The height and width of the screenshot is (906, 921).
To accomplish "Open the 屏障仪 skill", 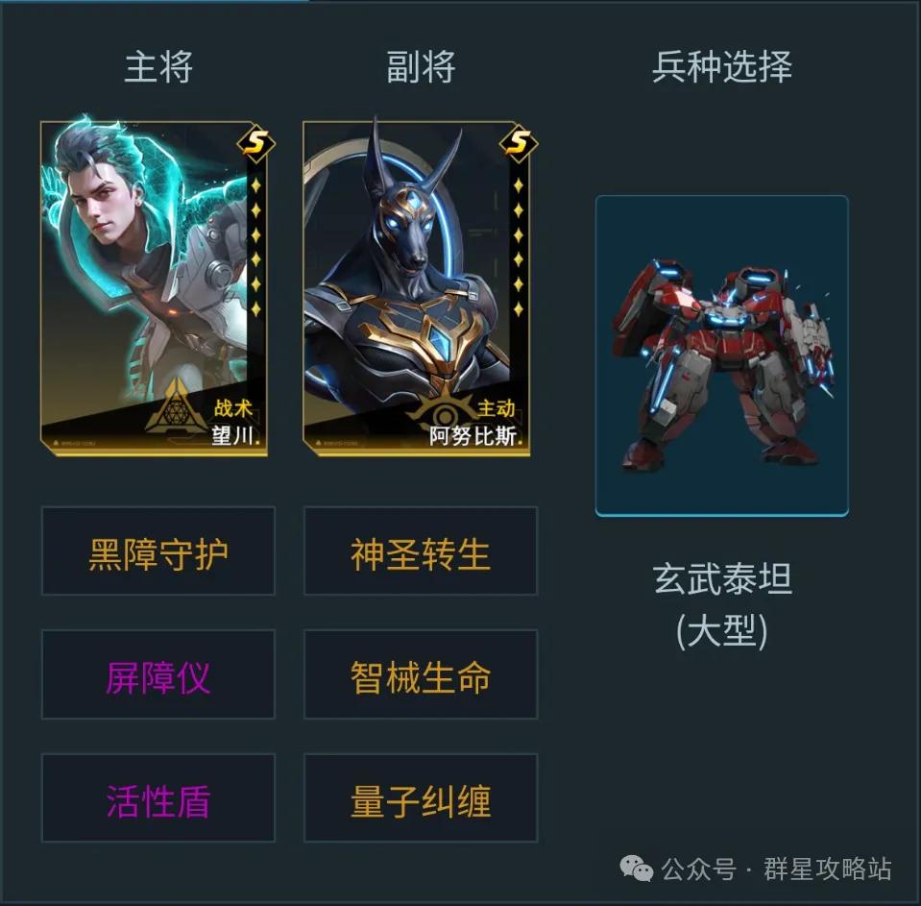I will (x=158, y=674).
